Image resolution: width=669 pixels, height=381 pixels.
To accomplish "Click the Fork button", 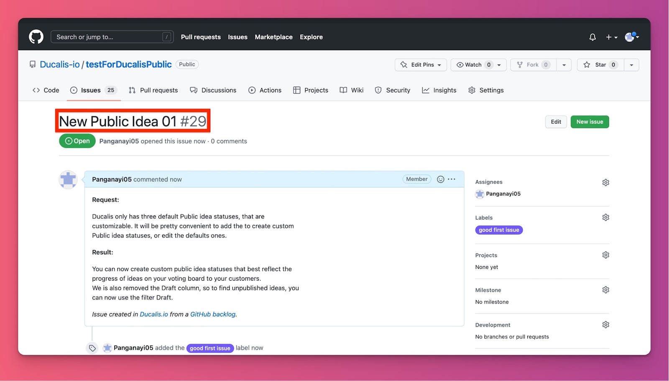I will (x=533, y=65).
